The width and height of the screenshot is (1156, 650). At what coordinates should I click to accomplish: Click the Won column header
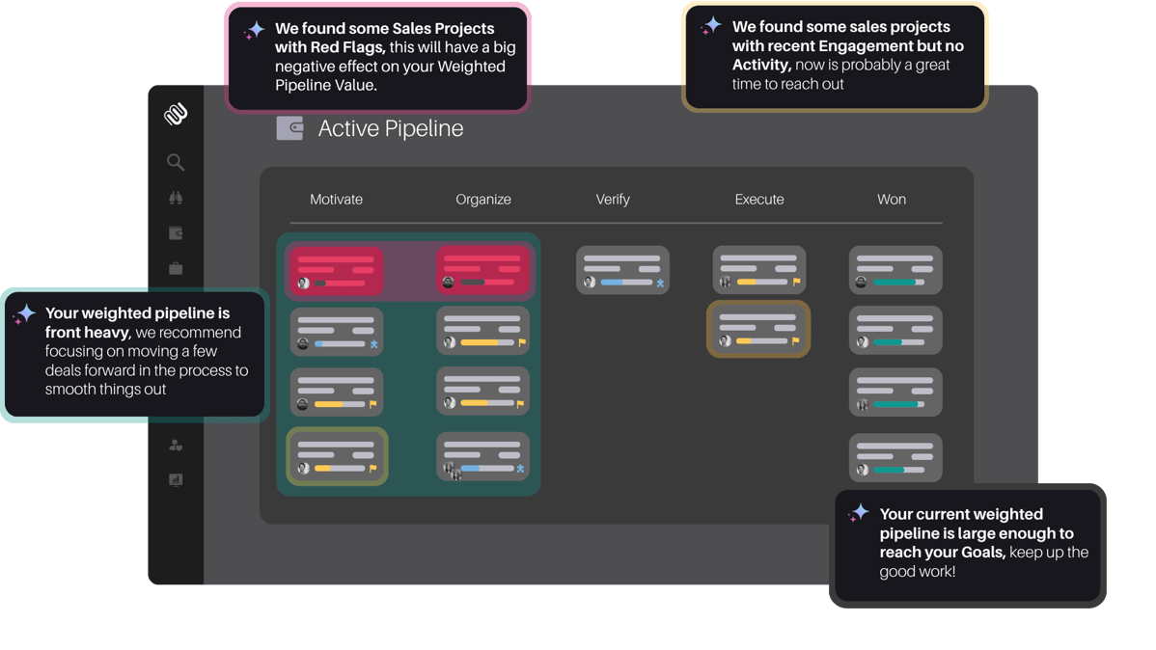coord(891,200)
